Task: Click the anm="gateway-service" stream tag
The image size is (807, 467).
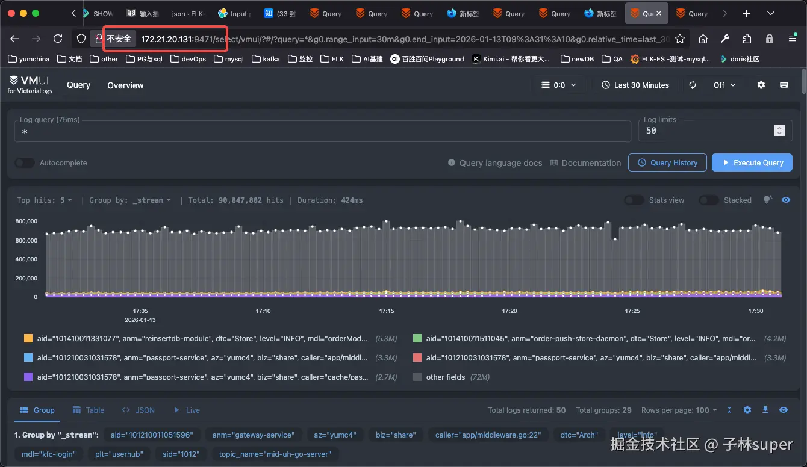Action: pos(254,435)
